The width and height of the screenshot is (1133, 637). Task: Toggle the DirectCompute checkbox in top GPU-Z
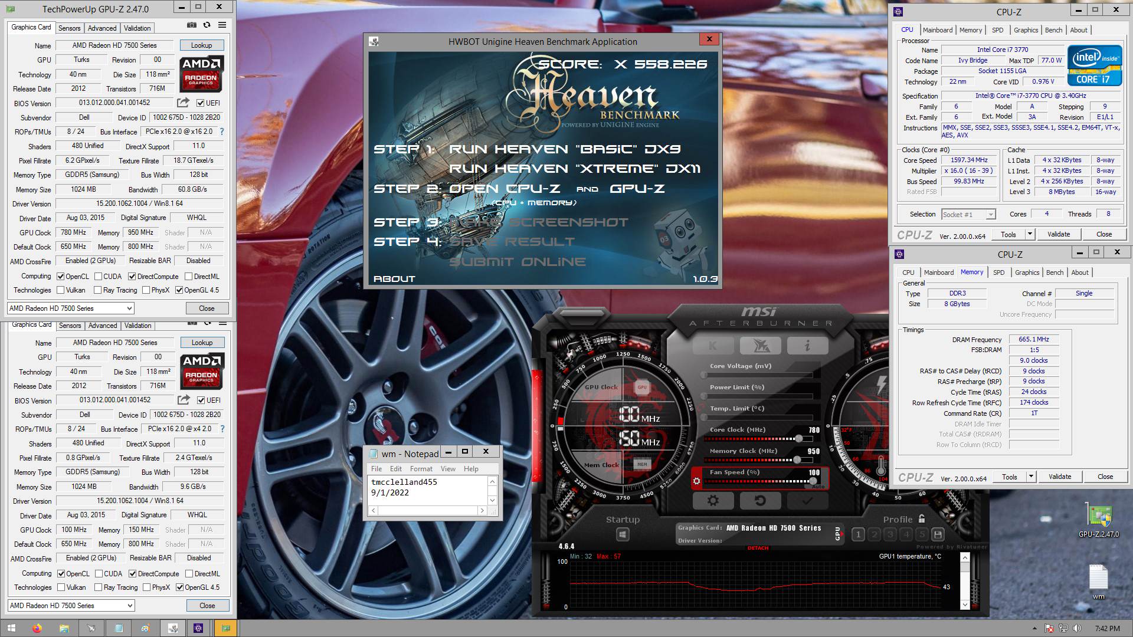pyautogui.click(x=132, y=277)
